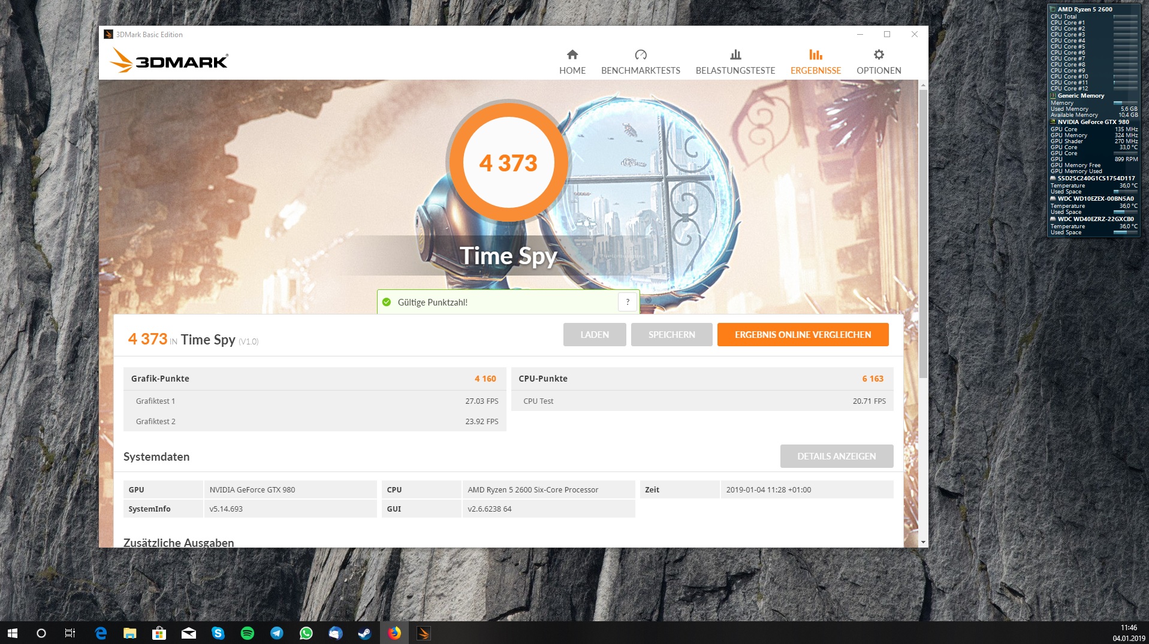
Task: Click the CPU-Punkte value 6 163
Action: (873, 379)
